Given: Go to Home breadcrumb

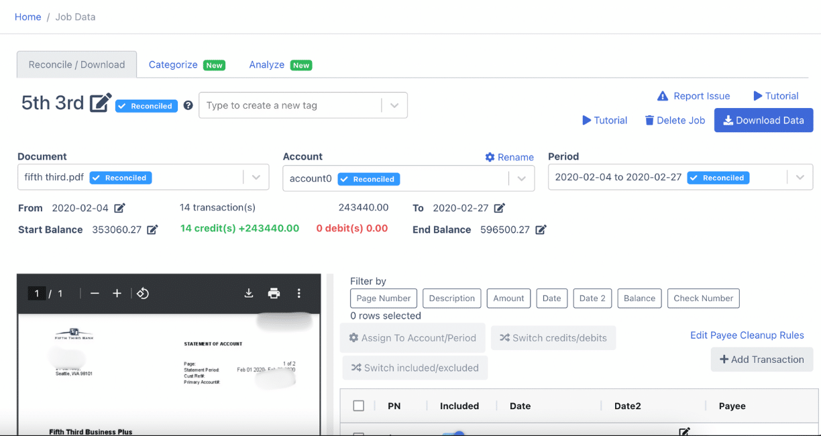Looking at the screenshot, I should (28, 17).
